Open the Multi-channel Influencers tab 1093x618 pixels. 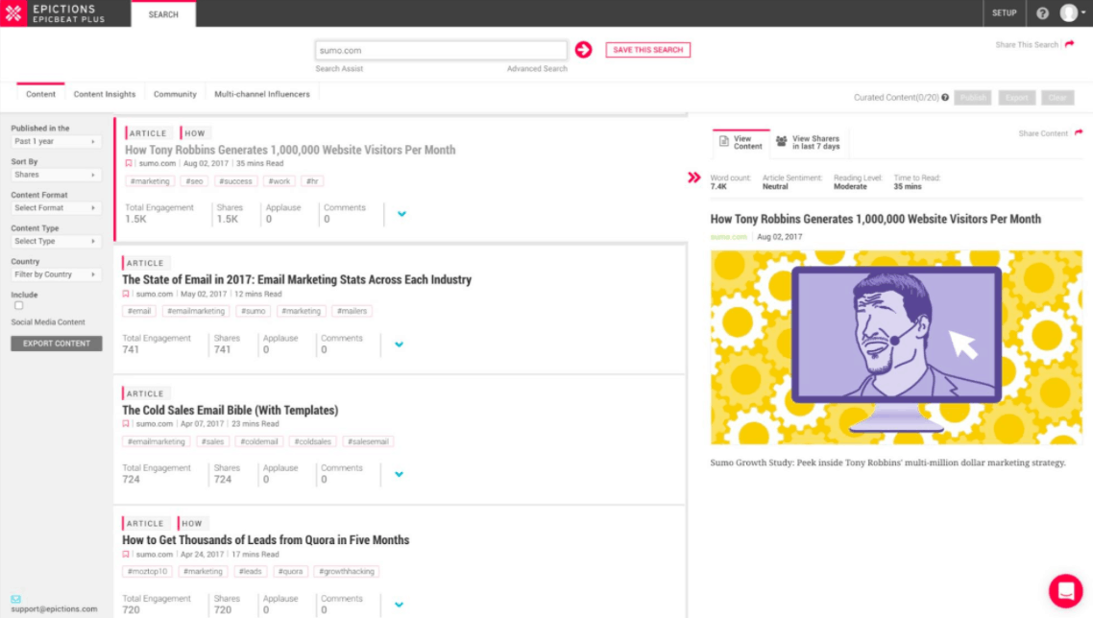(x=262, y=94)
